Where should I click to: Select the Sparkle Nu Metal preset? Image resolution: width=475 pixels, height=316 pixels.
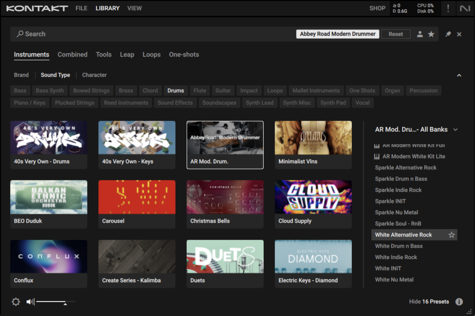pos(414,212)
